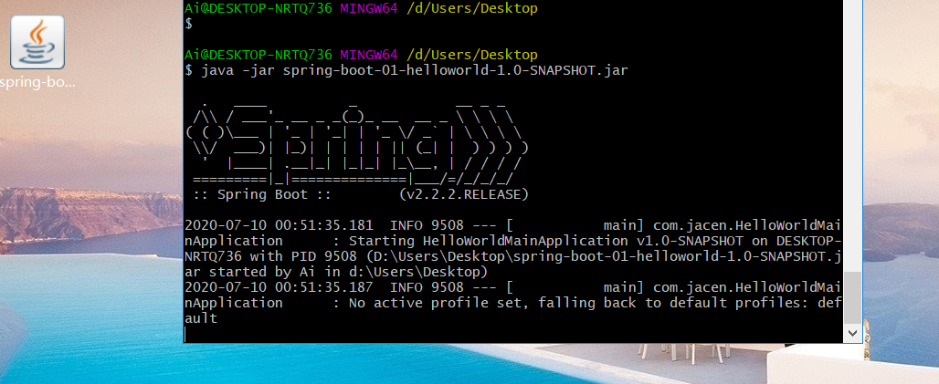Image resolution: width=939 pixels, height=384 pixels.
Task: Click the "jar started by Ai" log line
Action: 336,272
